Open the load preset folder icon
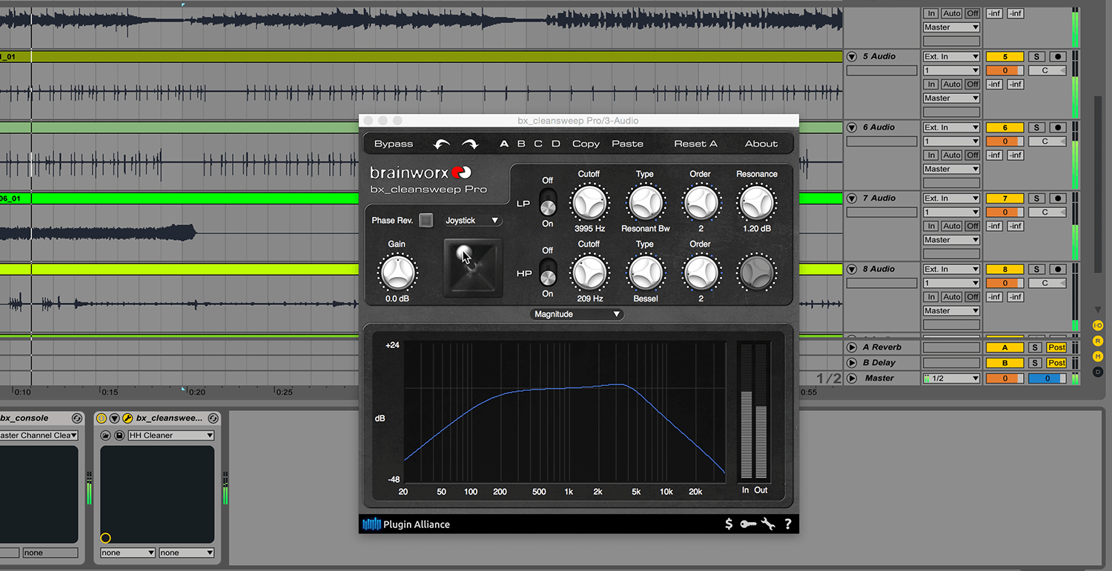 106,435
